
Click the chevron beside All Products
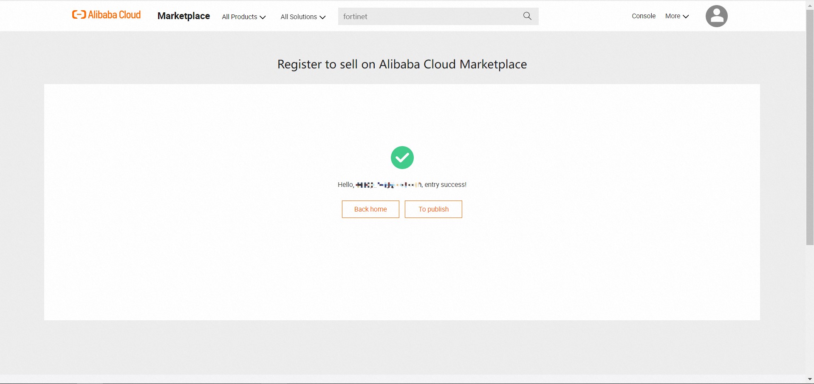[x=263, y=17]
